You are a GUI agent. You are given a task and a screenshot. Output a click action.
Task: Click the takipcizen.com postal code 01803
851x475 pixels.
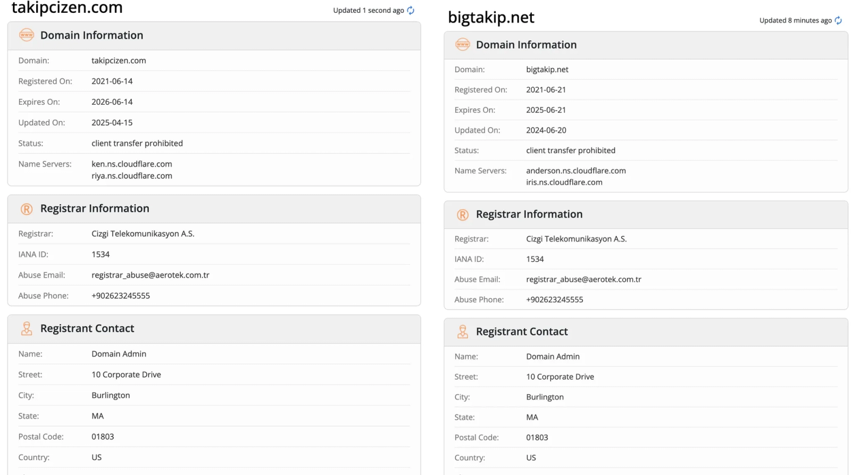tap(103, 437)
